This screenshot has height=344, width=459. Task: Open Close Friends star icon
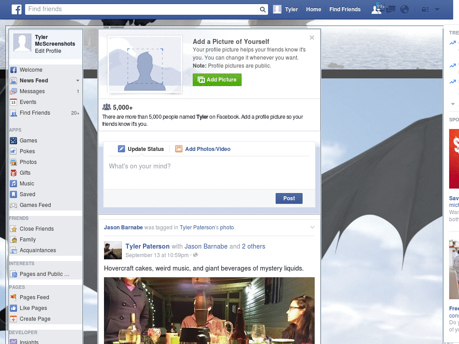(13, 229)
